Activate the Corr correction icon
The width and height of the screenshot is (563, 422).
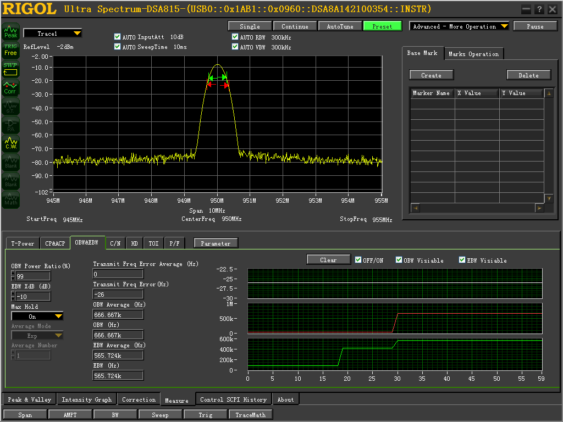tap(10, 87)
